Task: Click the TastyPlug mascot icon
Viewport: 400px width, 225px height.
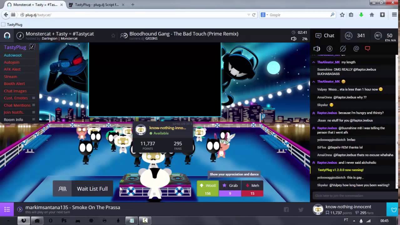Action: (32, 47)
